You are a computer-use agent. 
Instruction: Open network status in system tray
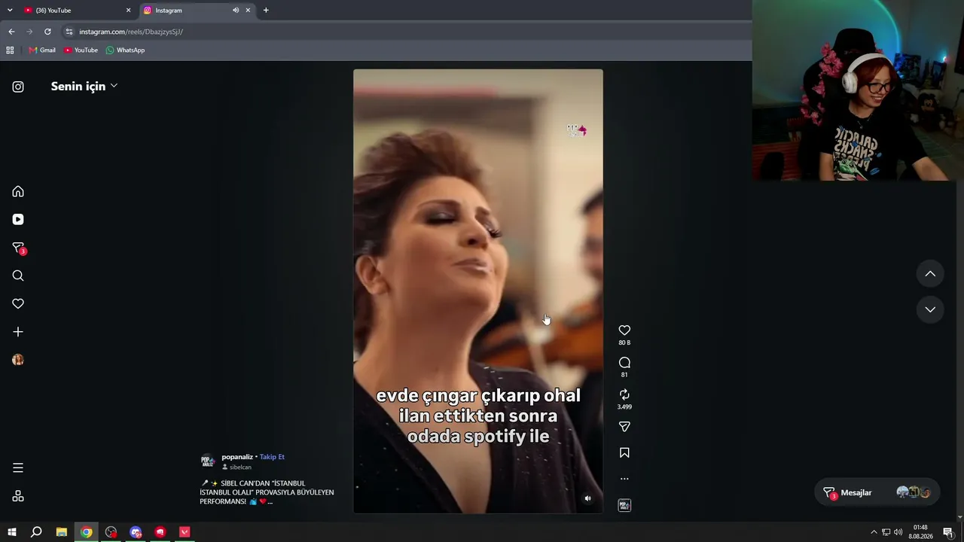(886, 532)
